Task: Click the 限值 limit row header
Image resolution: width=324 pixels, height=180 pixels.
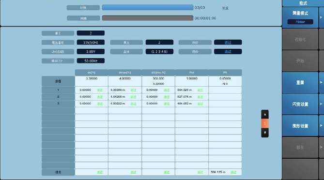Action: point(58,81)
